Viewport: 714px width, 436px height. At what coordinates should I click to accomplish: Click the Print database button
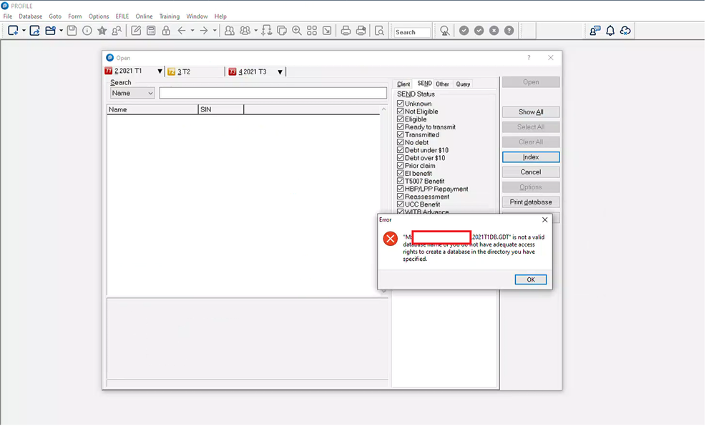[x=531, y=202]
